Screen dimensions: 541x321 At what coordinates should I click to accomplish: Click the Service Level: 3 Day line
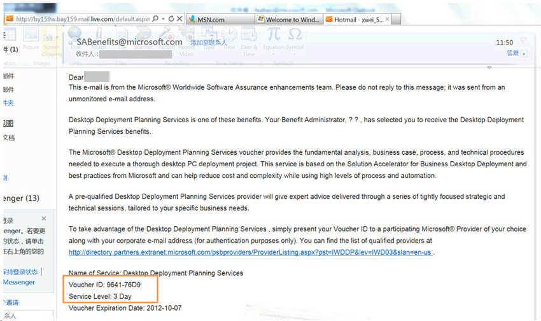point(100,297)
